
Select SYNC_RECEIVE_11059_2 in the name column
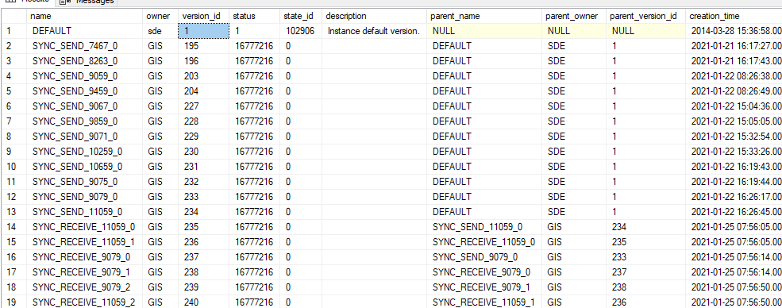(84, 302)
